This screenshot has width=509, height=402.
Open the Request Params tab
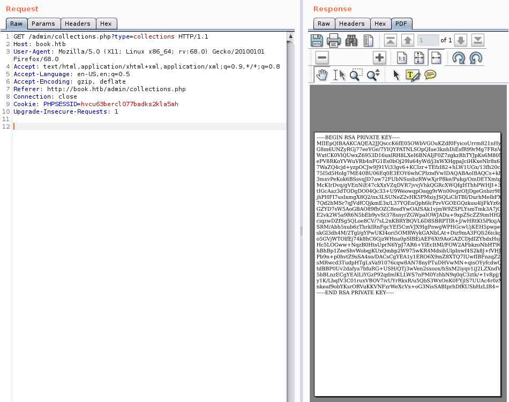[x=43, y=24]
